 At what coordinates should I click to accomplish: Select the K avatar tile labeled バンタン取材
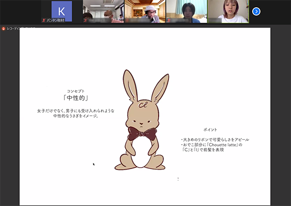[x=62, y=12]
